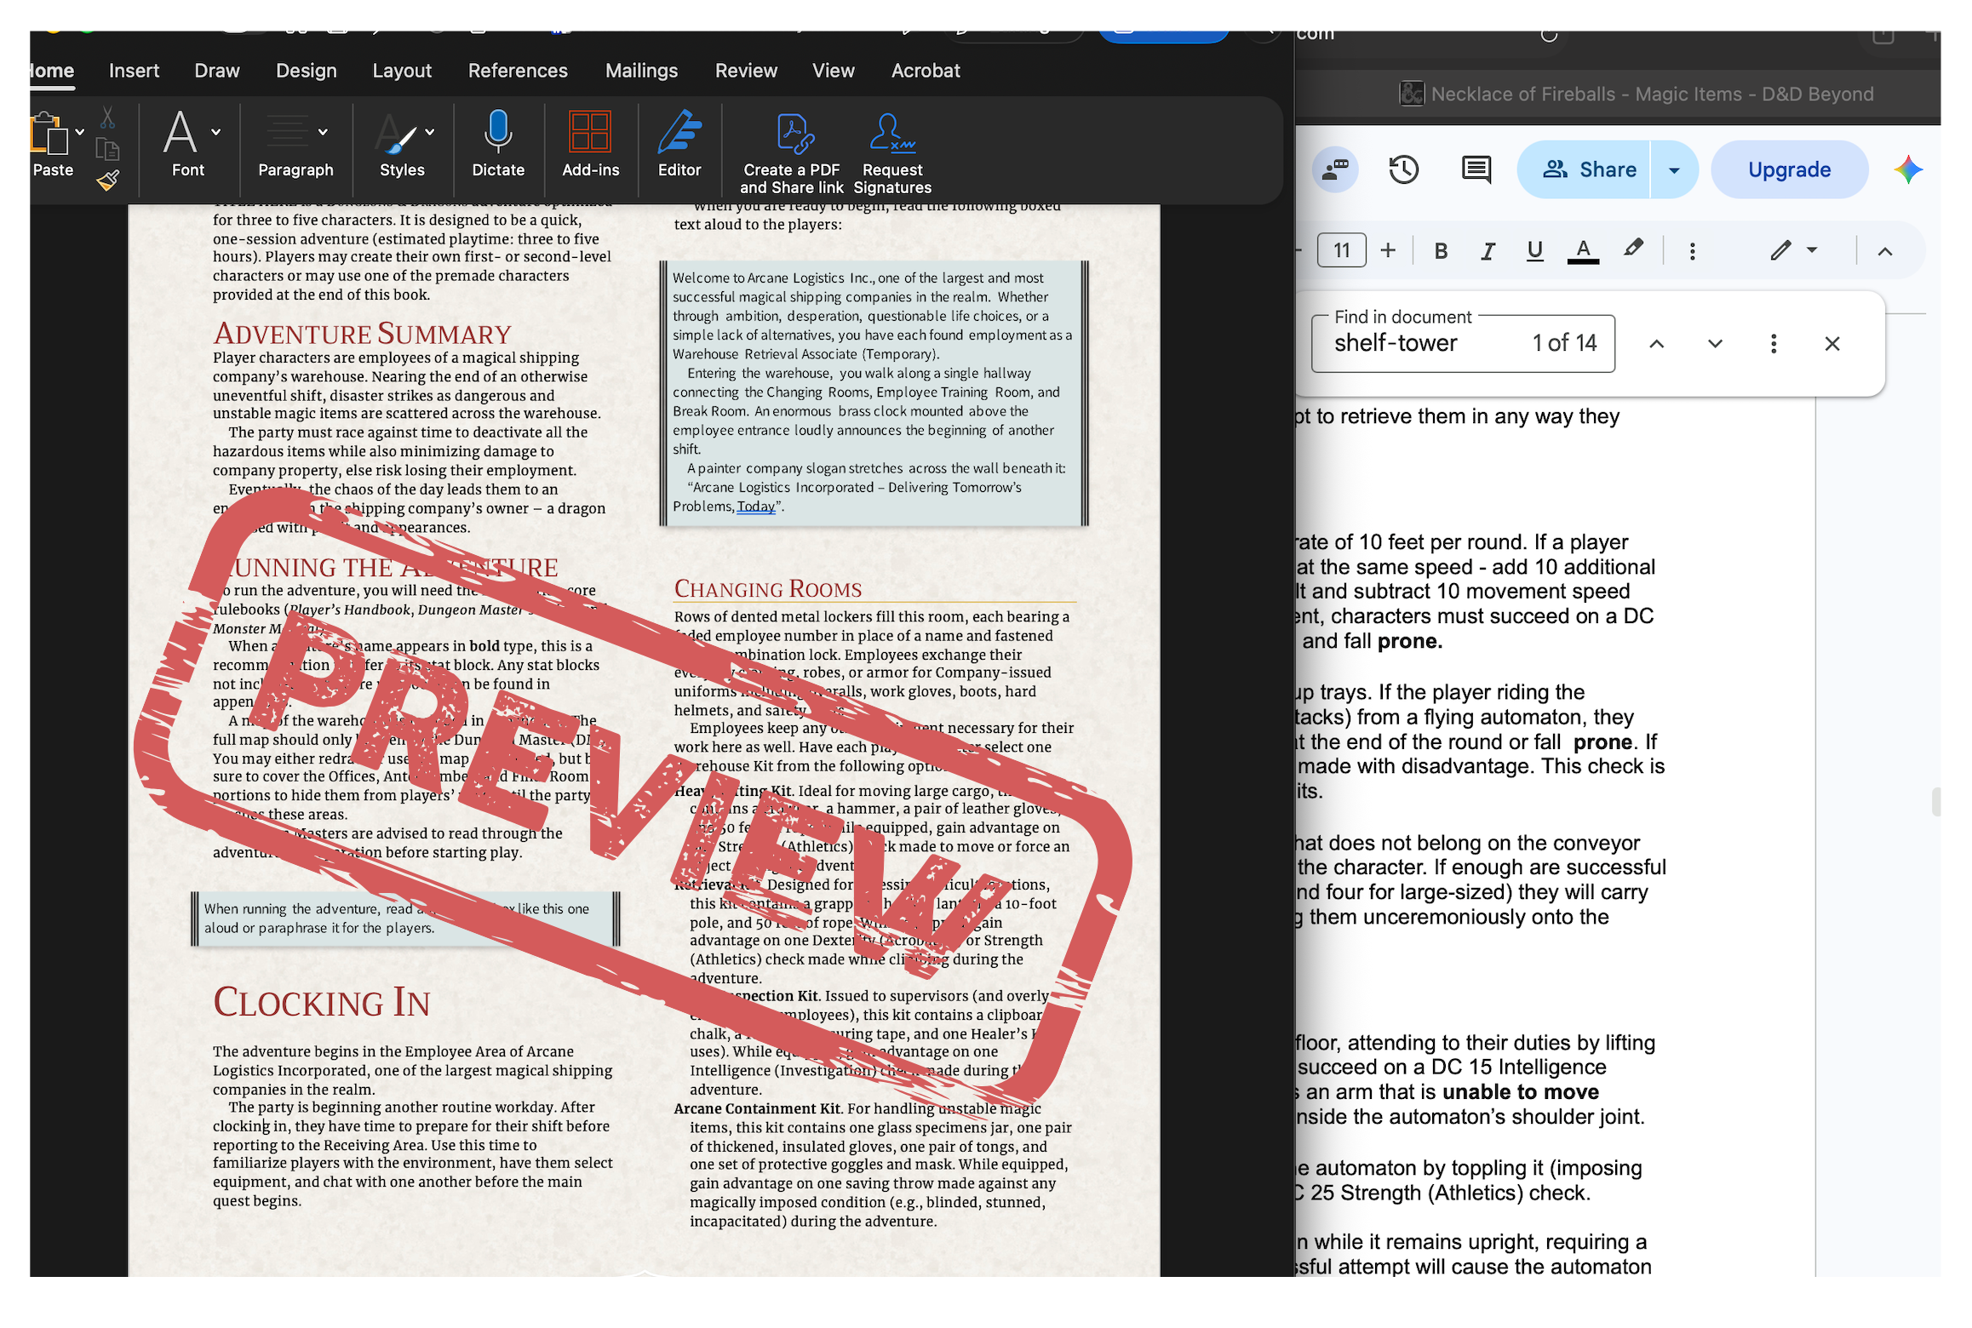The height and width of the screenshot is (1328, 1972).
Task: Toggle Bold formatting in Google Docs
Action: (x=1441, y=250)
